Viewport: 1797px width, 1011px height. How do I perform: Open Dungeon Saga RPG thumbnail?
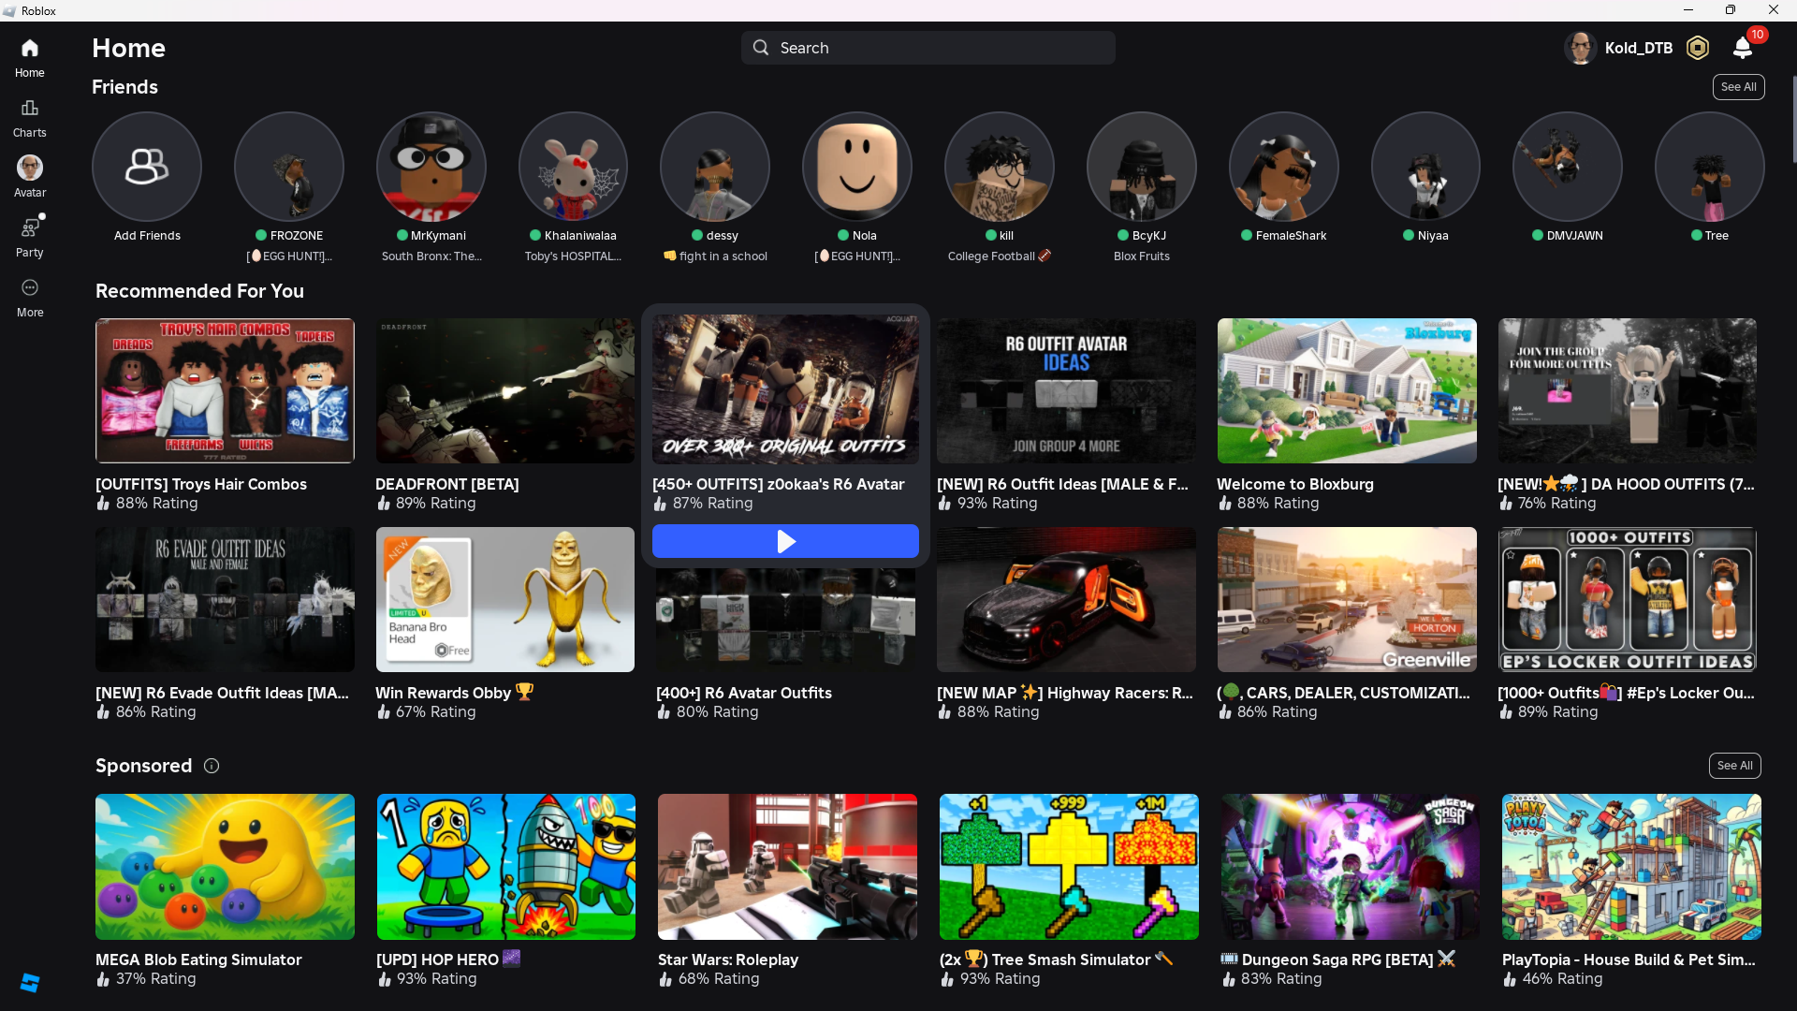pos(1351,867)
